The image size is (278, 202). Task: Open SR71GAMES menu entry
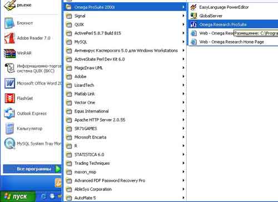(125, 129)
